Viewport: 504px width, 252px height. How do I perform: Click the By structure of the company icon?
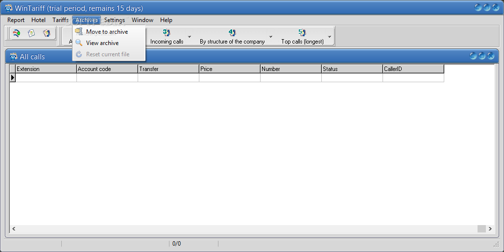[x=232, y=32]
